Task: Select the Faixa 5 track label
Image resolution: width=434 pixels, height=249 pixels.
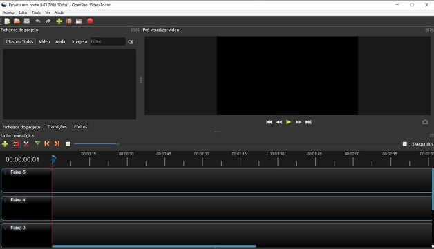Action: [x=18, y=172]
